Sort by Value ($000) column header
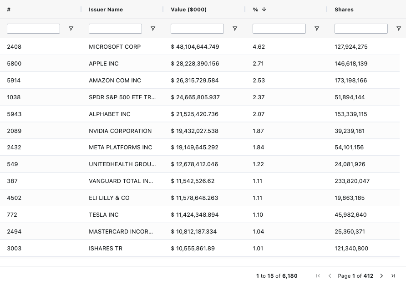The image size is (406, 285). click(189, 10)
